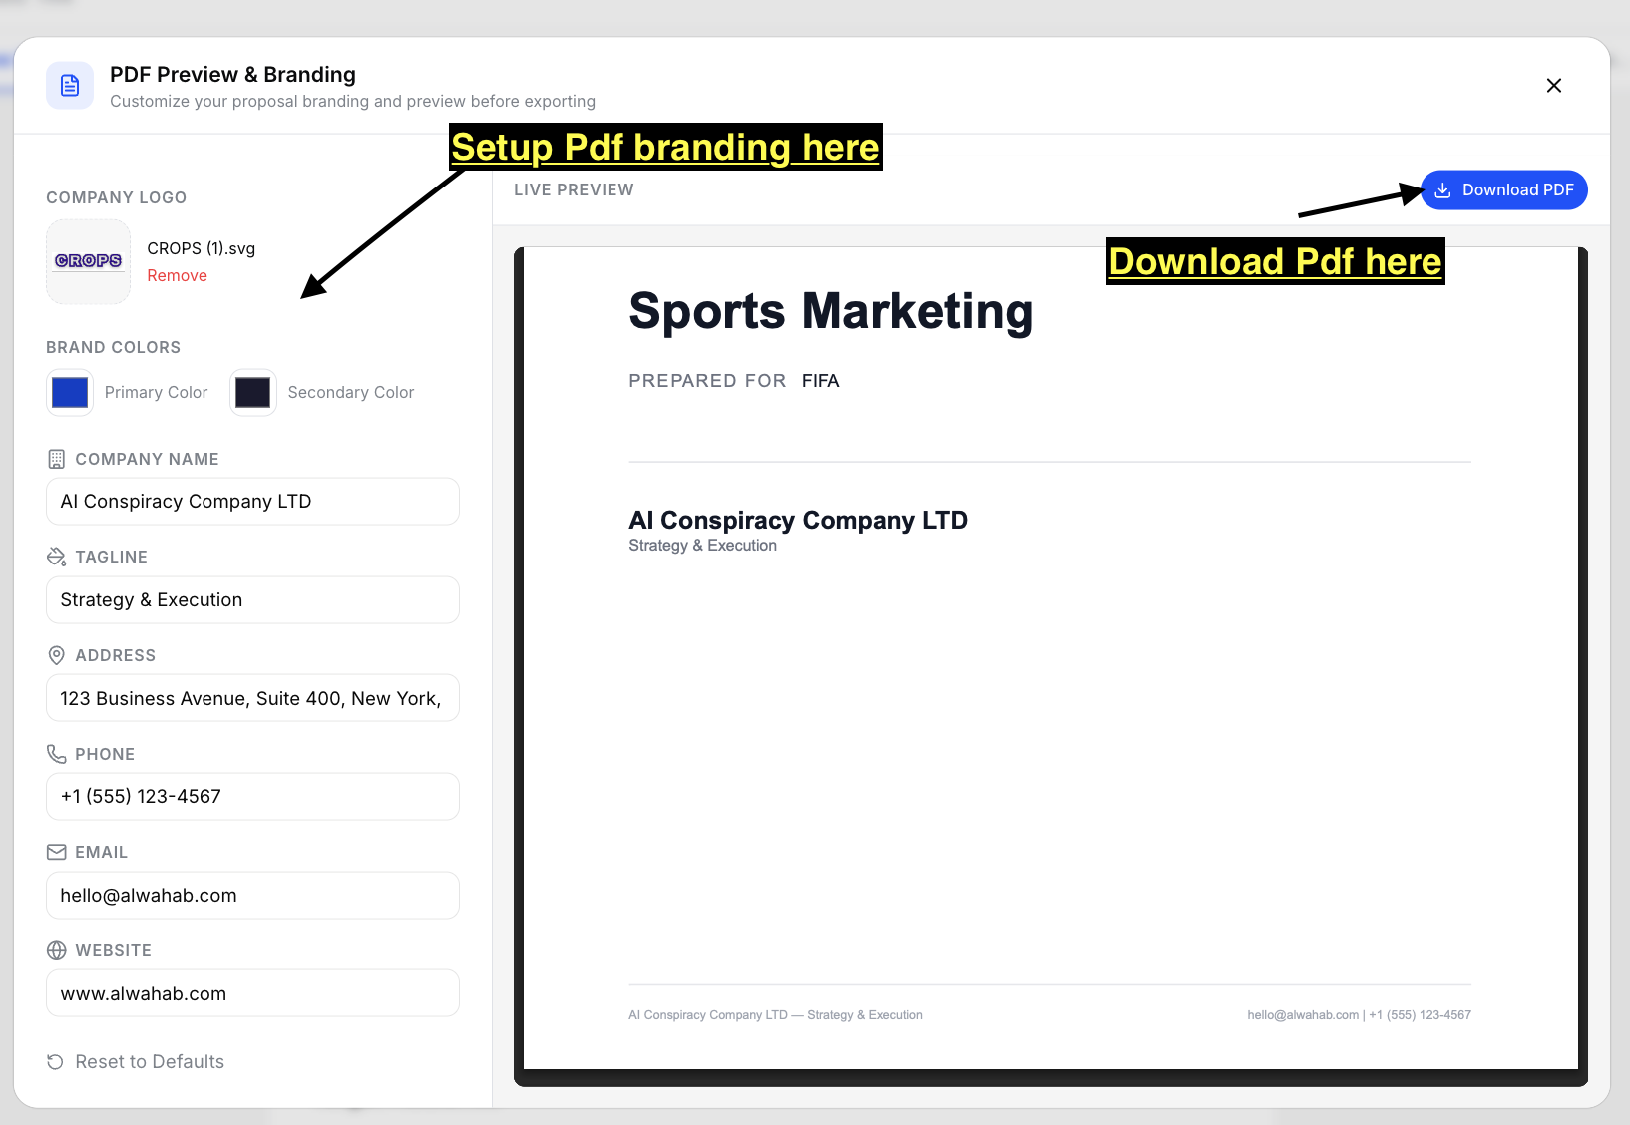Click the CROPS (1).svg file name
Viewport: 1630px width, 1125px height.
(202, 248)
